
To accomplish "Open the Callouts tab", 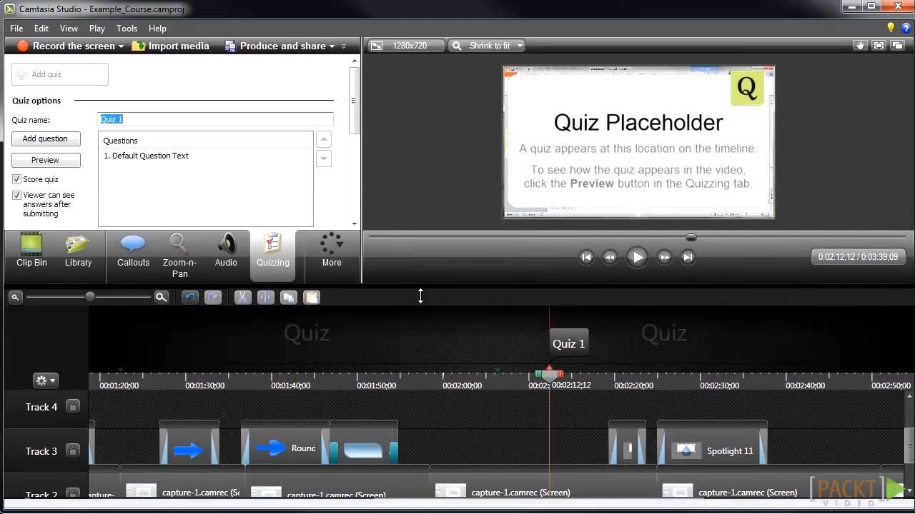I will point(133,251).
